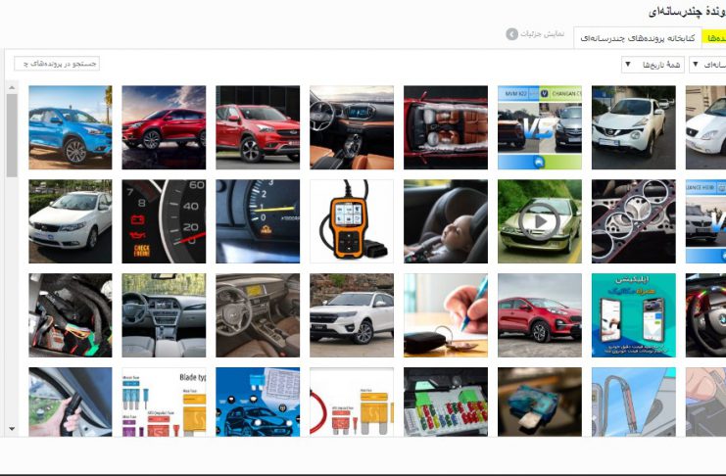Expand the media type filter dropdown

point(708,65)
